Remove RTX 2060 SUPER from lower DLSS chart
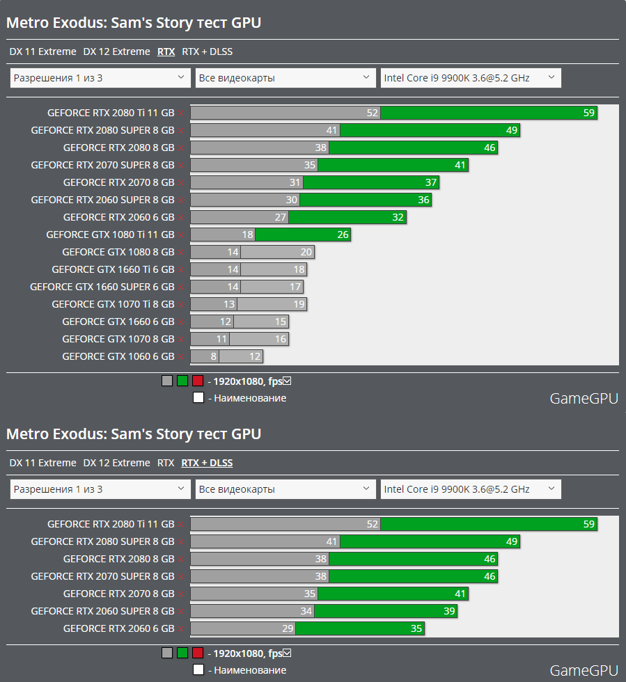This screenshot has height=682, width=626. coord(180,612)
